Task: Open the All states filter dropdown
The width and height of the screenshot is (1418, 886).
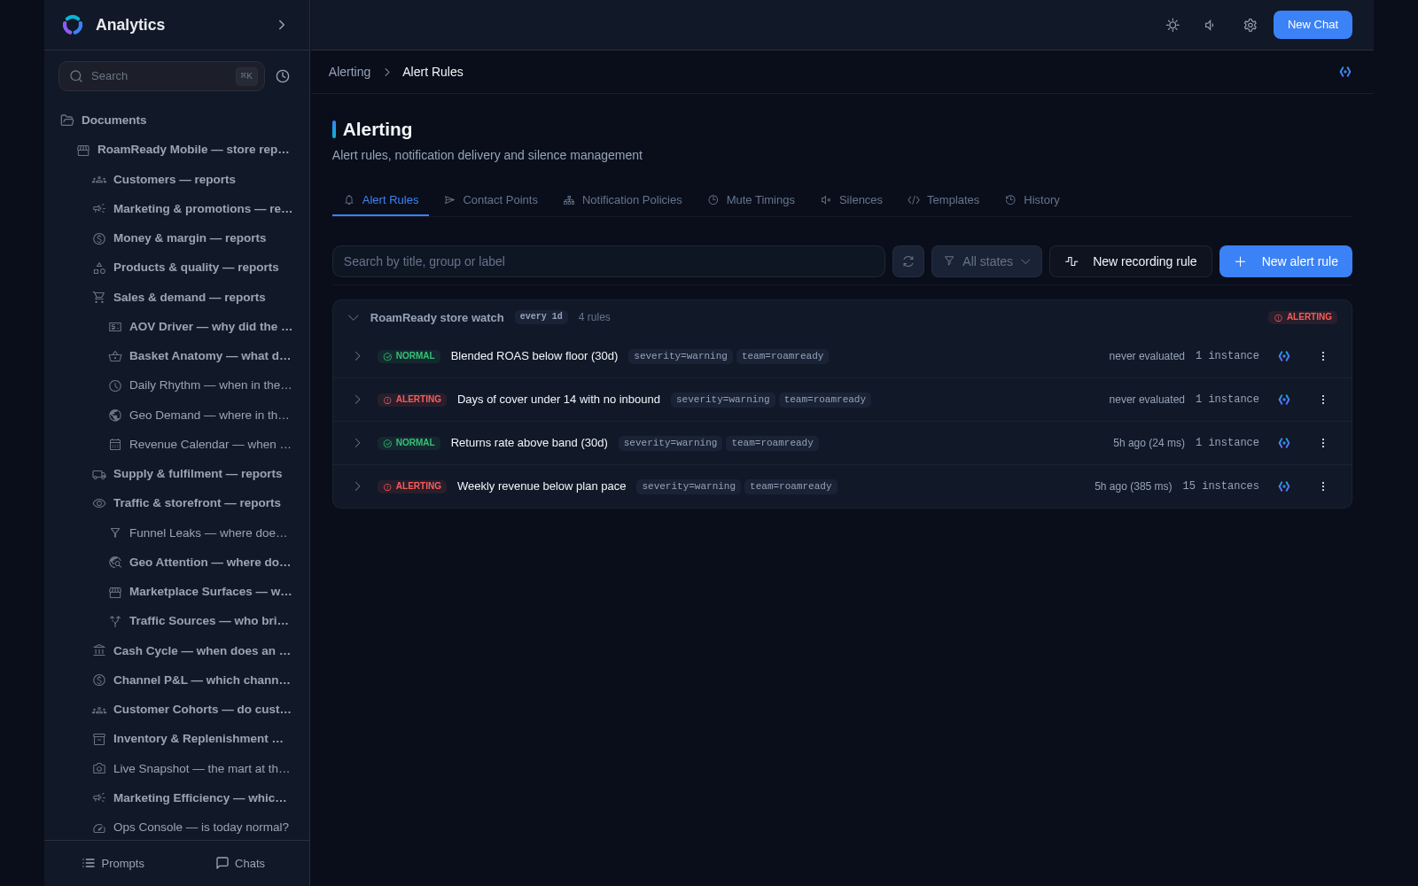Action: click(986, 261)
